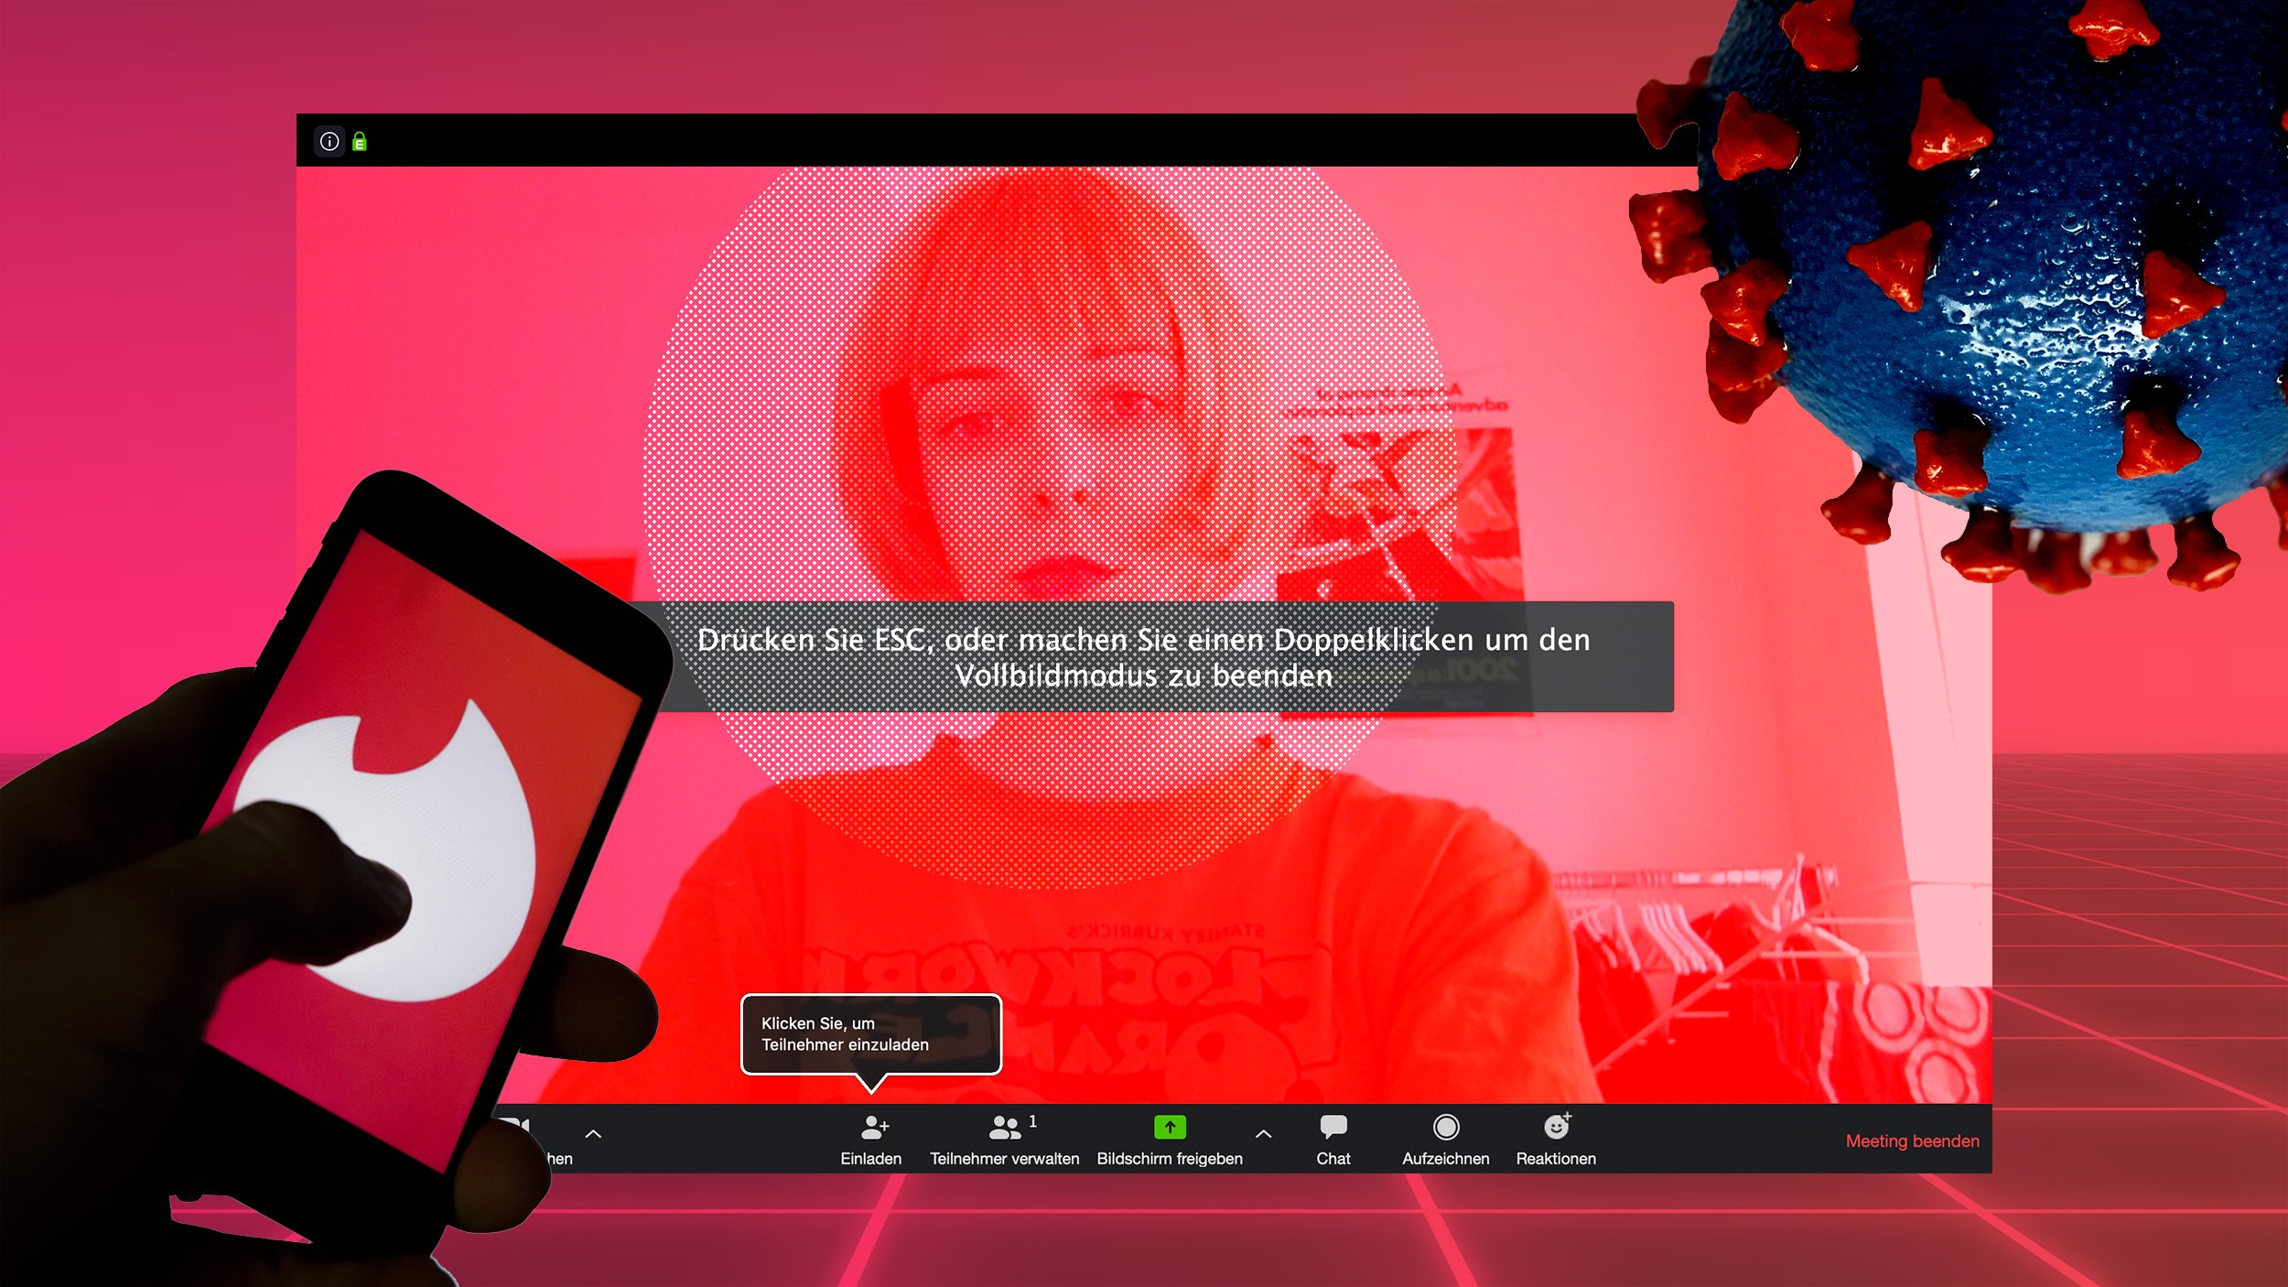Start Bildschirm freigeben screen share
The image size is (2288, 1287).
tap(1169, 1140)
